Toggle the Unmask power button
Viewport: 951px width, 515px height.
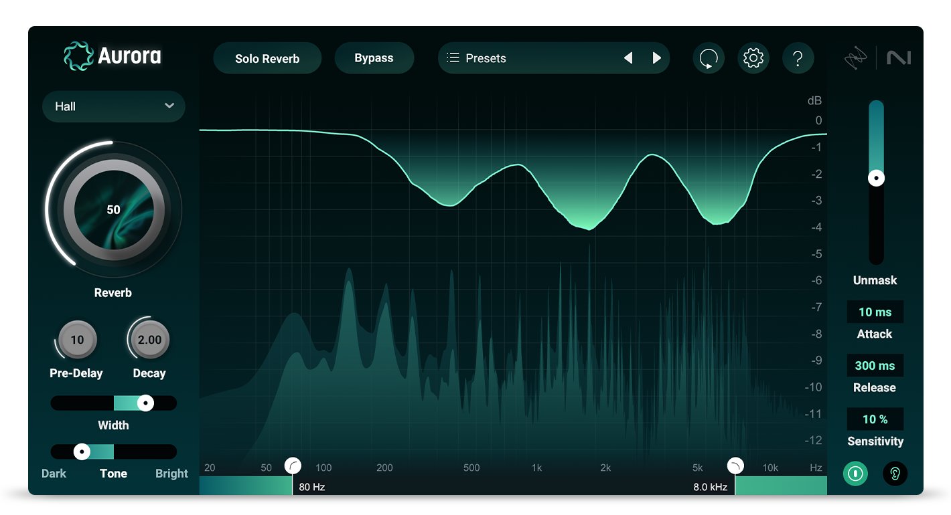point(855,474)
